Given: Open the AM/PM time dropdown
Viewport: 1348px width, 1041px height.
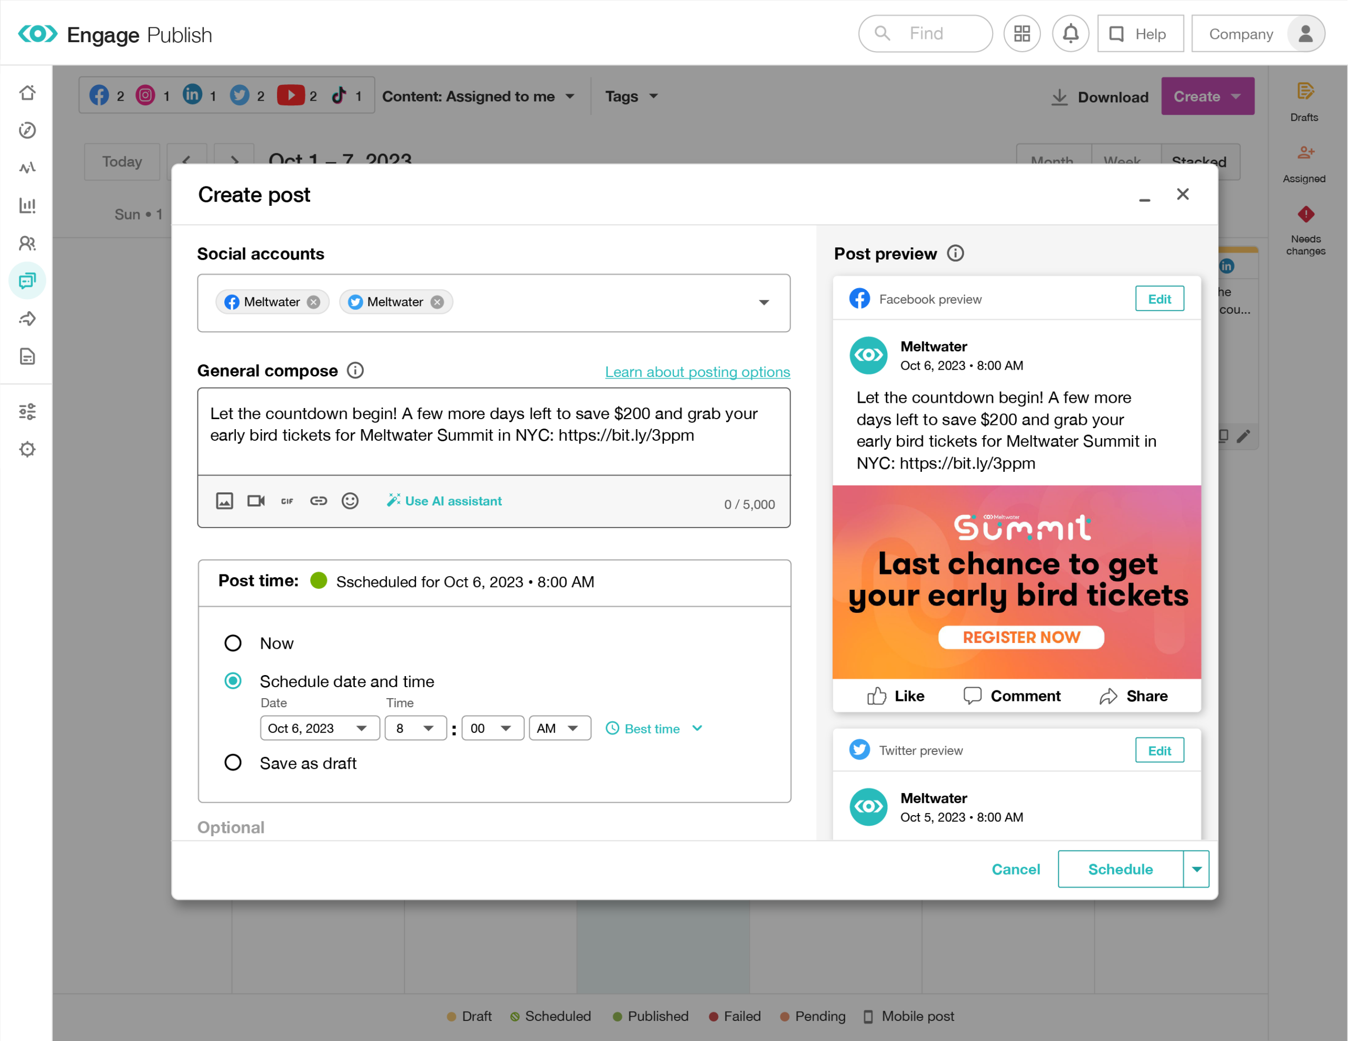Looking at the screenshot, I should (559, 728).
